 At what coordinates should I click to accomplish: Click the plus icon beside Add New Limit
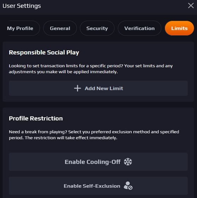tap(77, 88)
